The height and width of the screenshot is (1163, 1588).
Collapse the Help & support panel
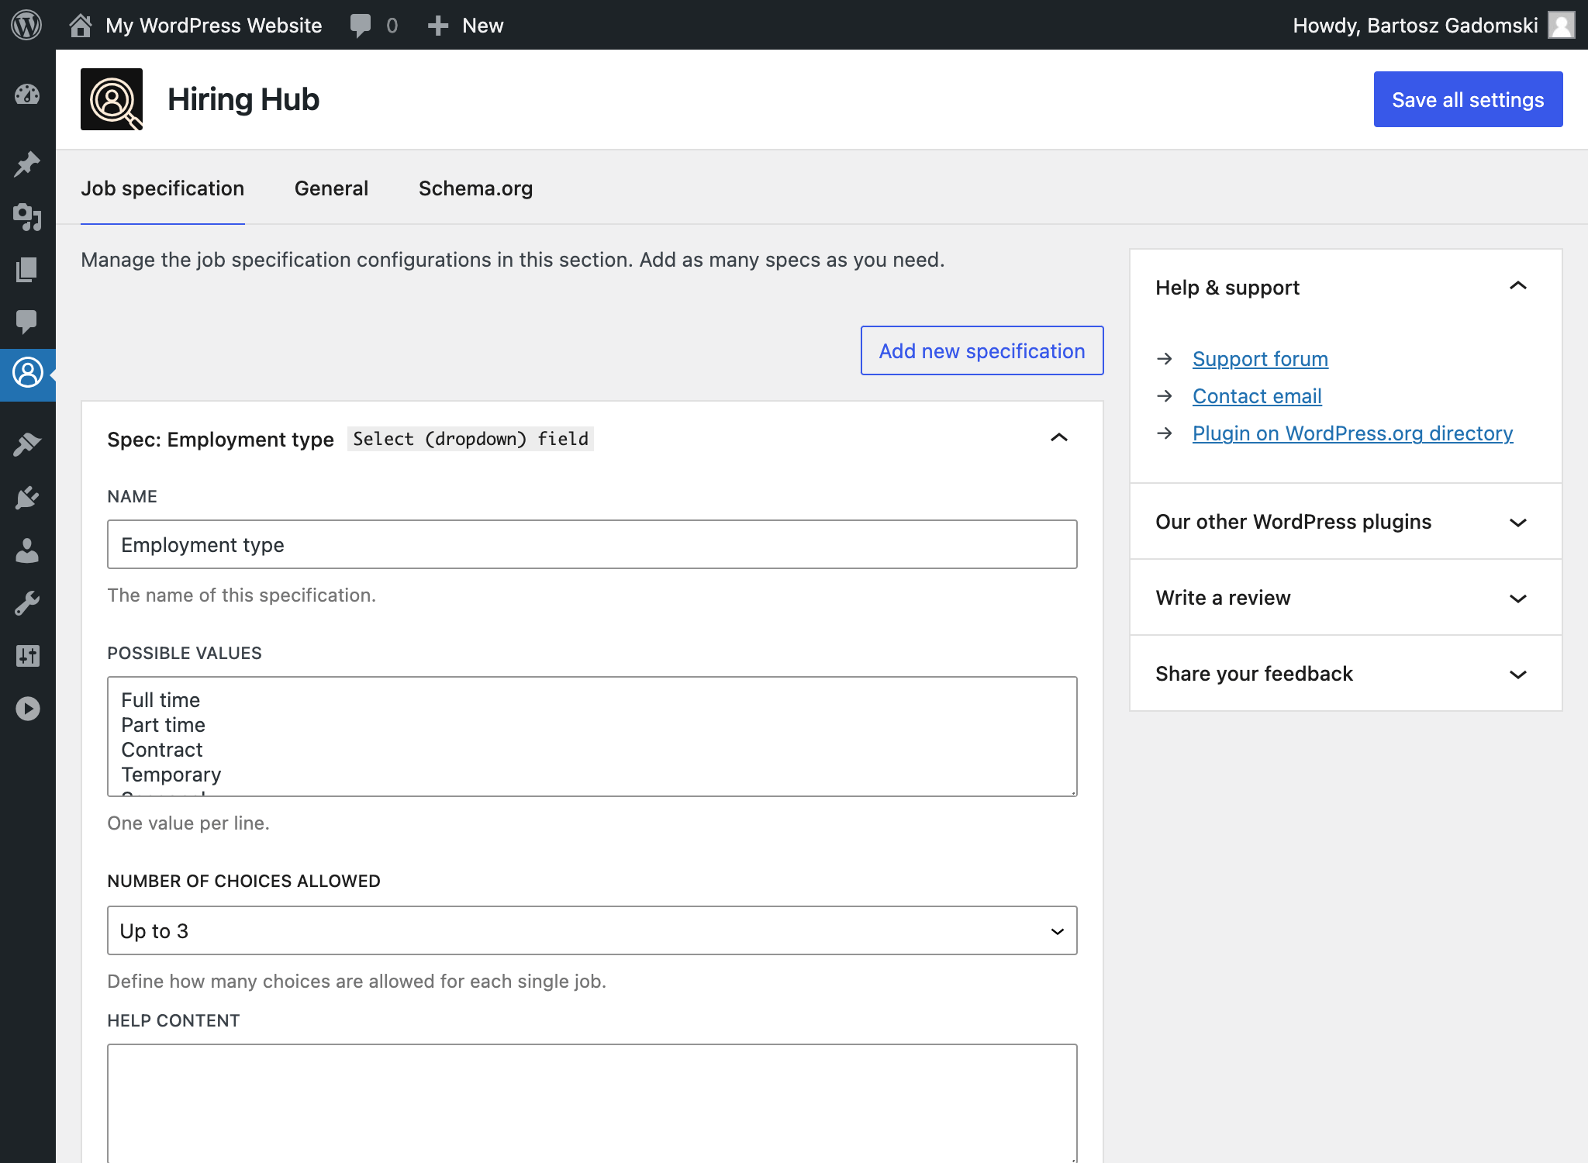point(1518,286)
